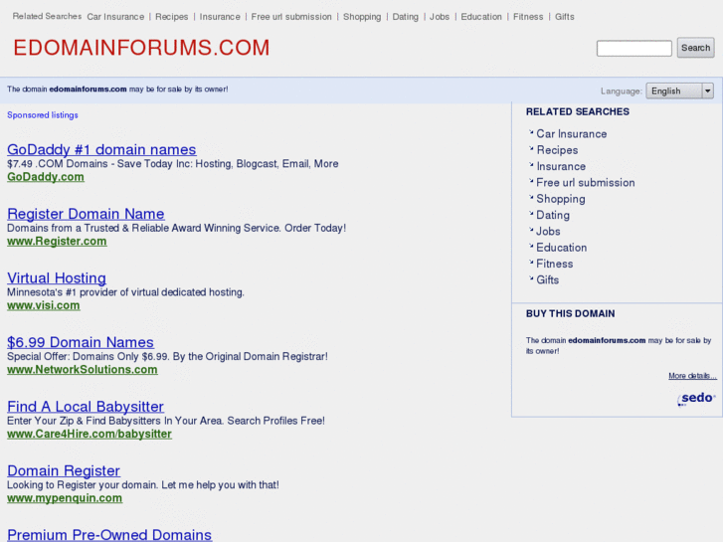Click the domain for sale notice in blue bar
723x542 pixels.
tap(117, 90)
